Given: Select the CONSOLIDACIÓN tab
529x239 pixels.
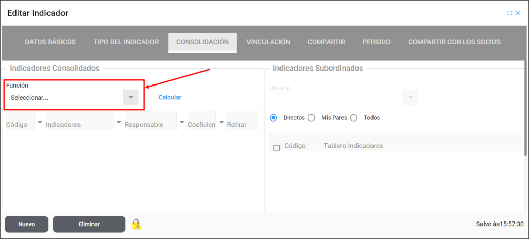Looking at the screenshot, I should click(203, 42).
